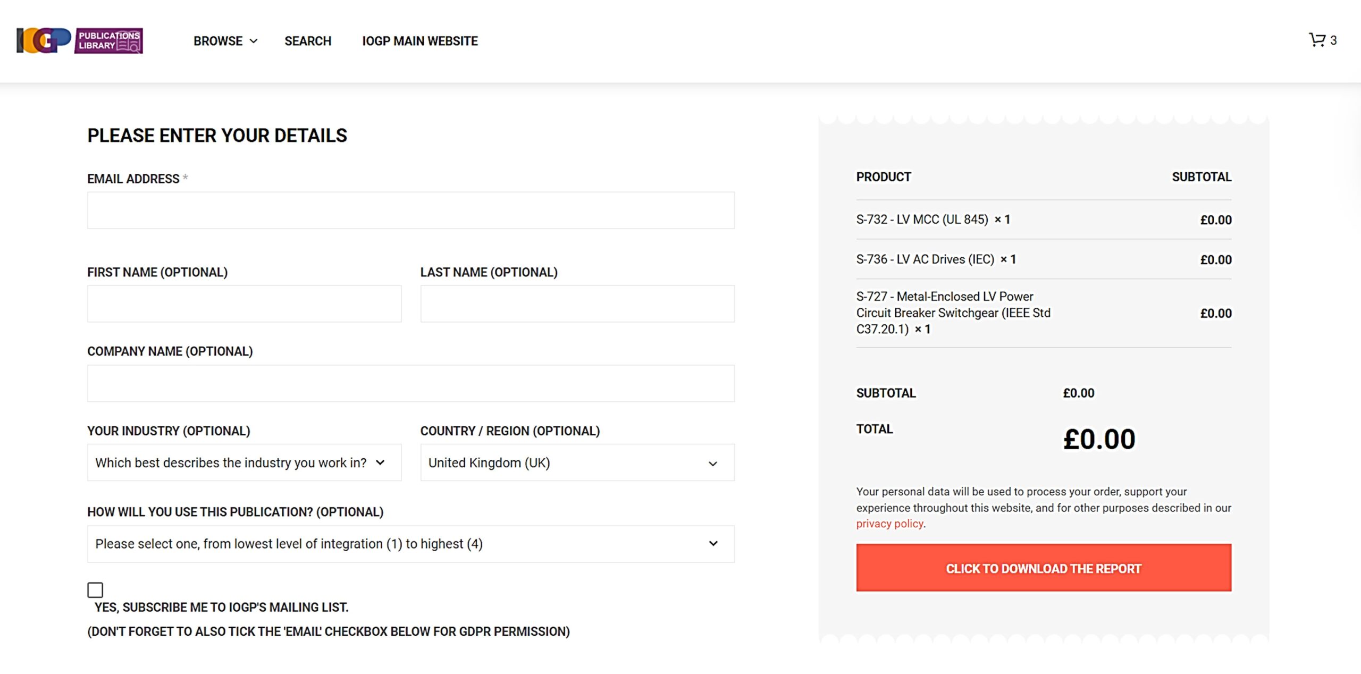1361x674 pixels.
Task: Open the Country / Region dropdown
Action: coord(577,462)
